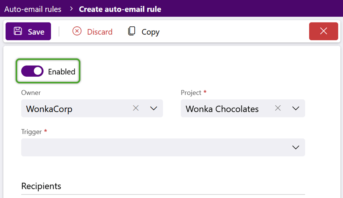Click the Enabled label text

coord(61,72)
